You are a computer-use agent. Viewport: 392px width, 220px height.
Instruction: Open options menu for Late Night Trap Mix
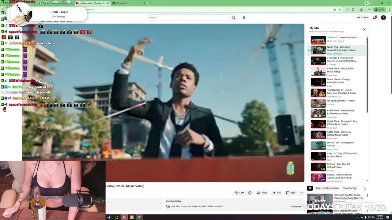coord(367,196)
